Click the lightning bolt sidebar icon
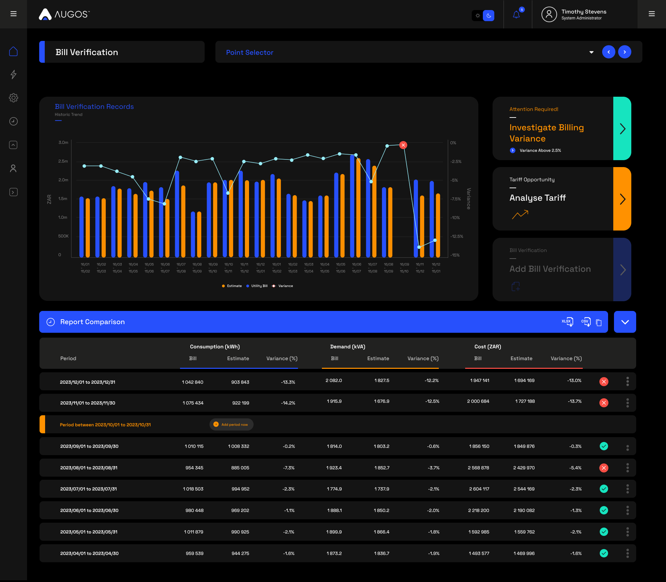This screenshot has width=666, height=582. click(x=14, y=73)
